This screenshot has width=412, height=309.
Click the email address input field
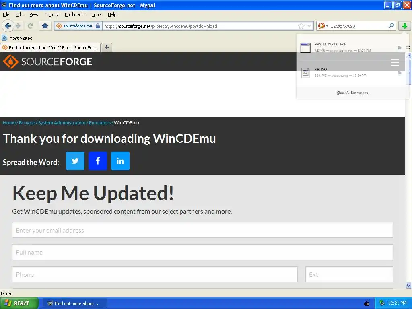(x=202, y=230)
